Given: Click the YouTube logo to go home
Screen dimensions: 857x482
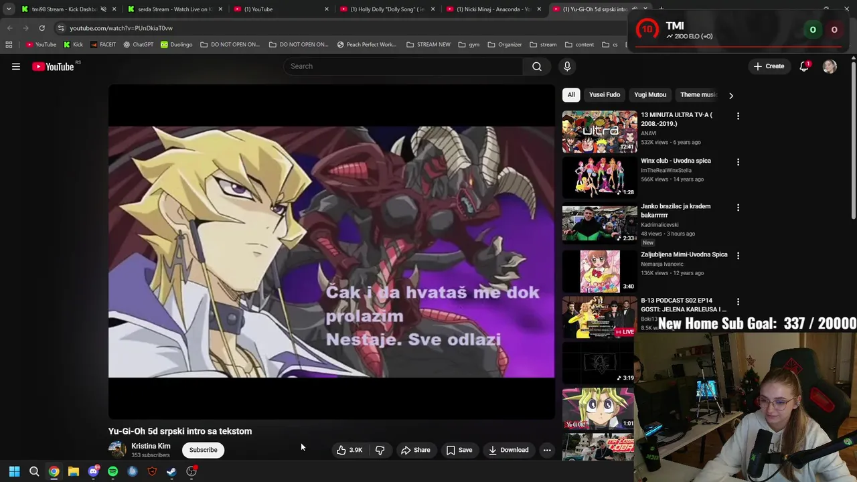Looking at the screenshot, I should click(53, 66).
